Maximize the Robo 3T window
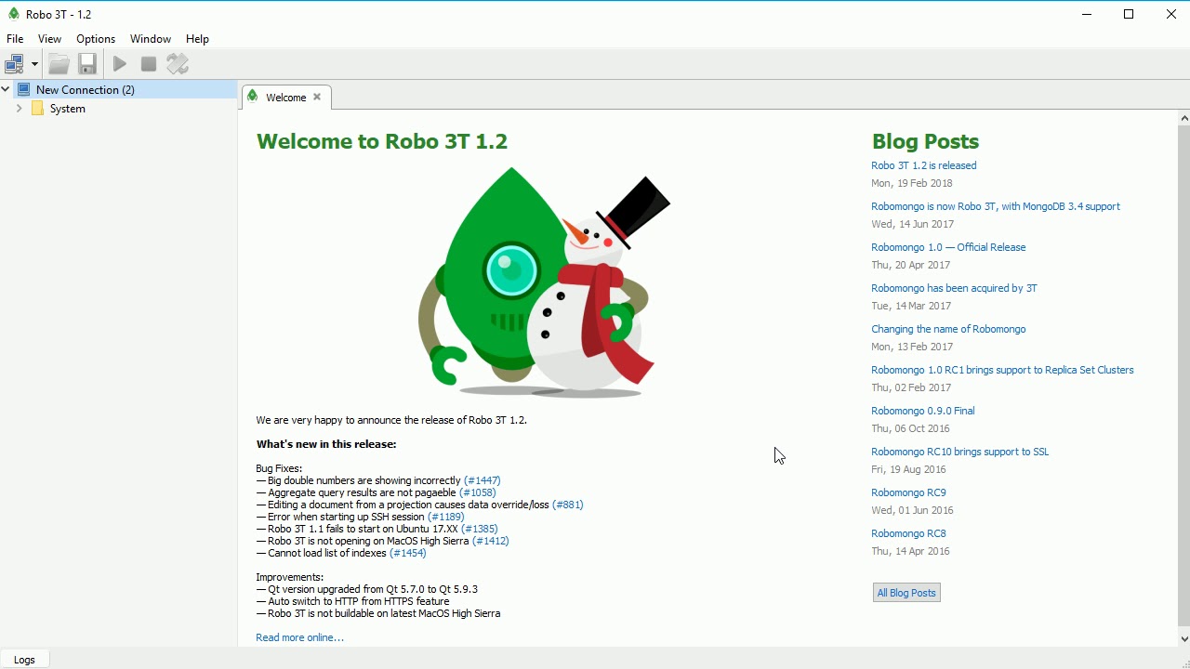Screen dimensions: 1190x669 pyautogui.click(x=1129, y=14)
